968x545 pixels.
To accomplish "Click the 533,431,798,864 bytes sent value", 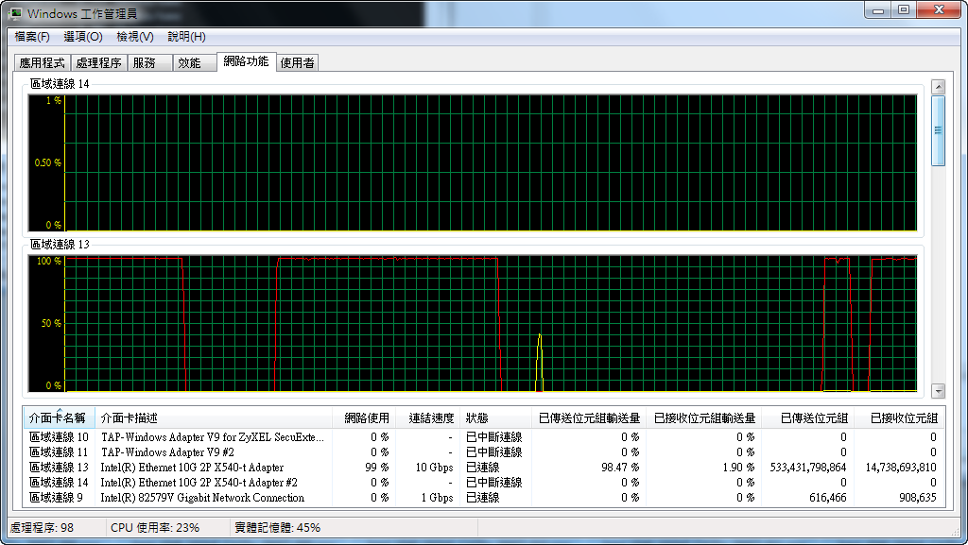I will (808, 468).
